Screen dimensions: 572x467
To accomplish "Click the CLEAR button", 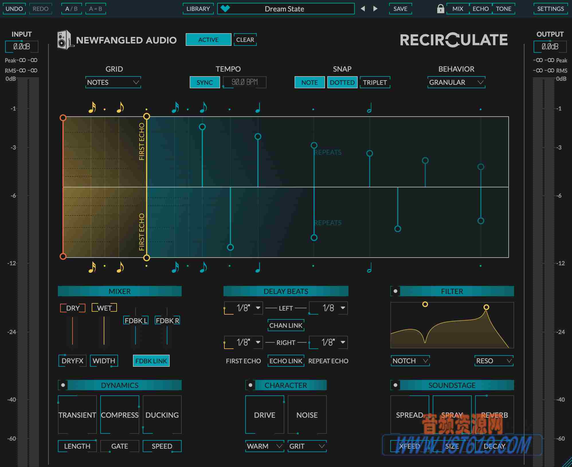I will [x=245, y=40].
